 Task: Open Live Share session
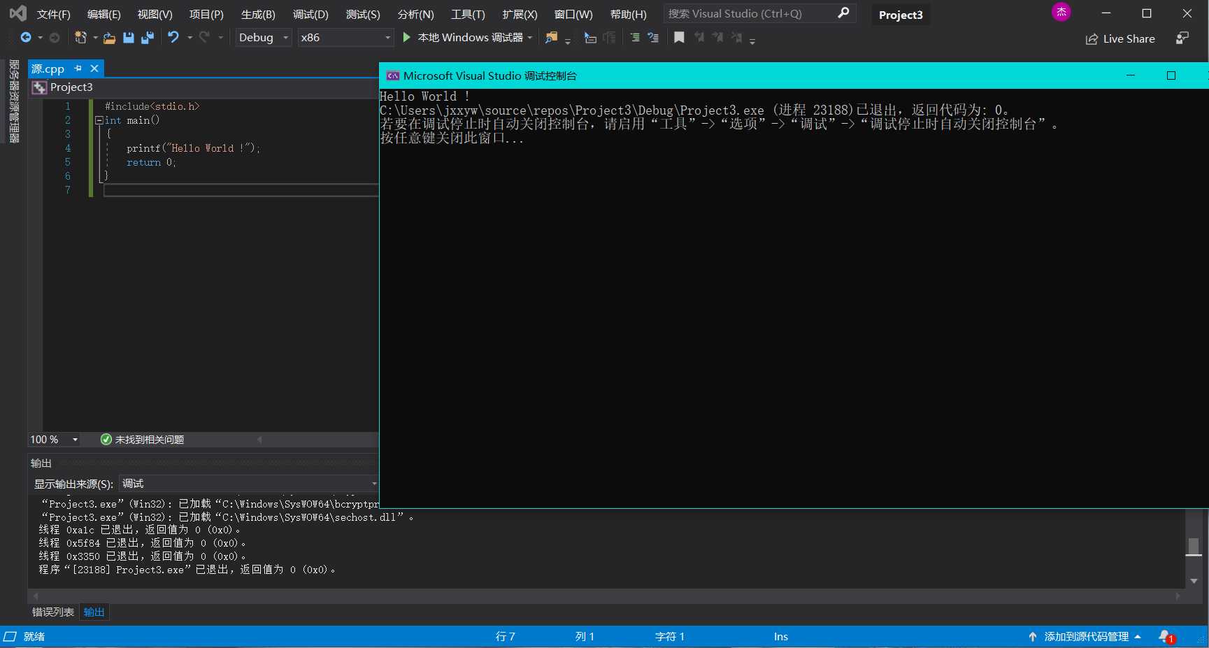pos(1120,39)
